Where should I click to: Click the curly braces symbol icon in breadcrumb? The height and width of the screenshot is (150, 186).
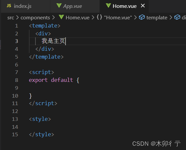click(x=99, y=17)
